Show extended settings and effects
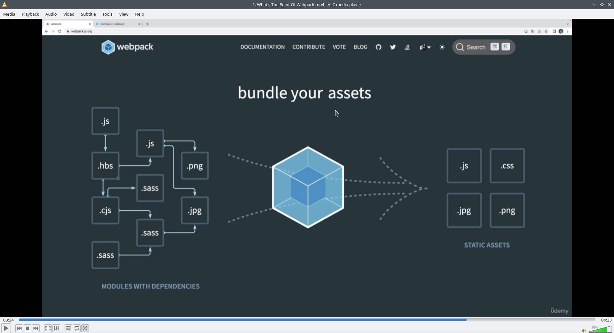The width and height of the screenshot is (614, 333). pos(56,328)
